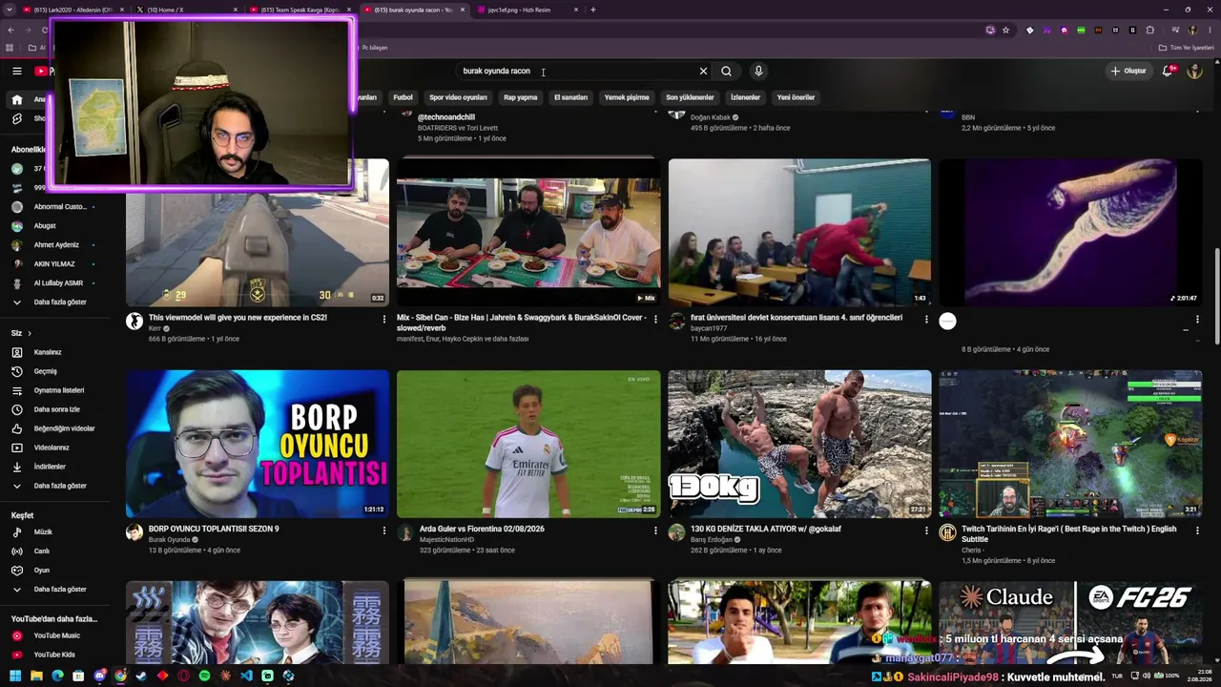Open the new tab button
This screenshot has width=1221, height=687.
[x=593, y=10]
